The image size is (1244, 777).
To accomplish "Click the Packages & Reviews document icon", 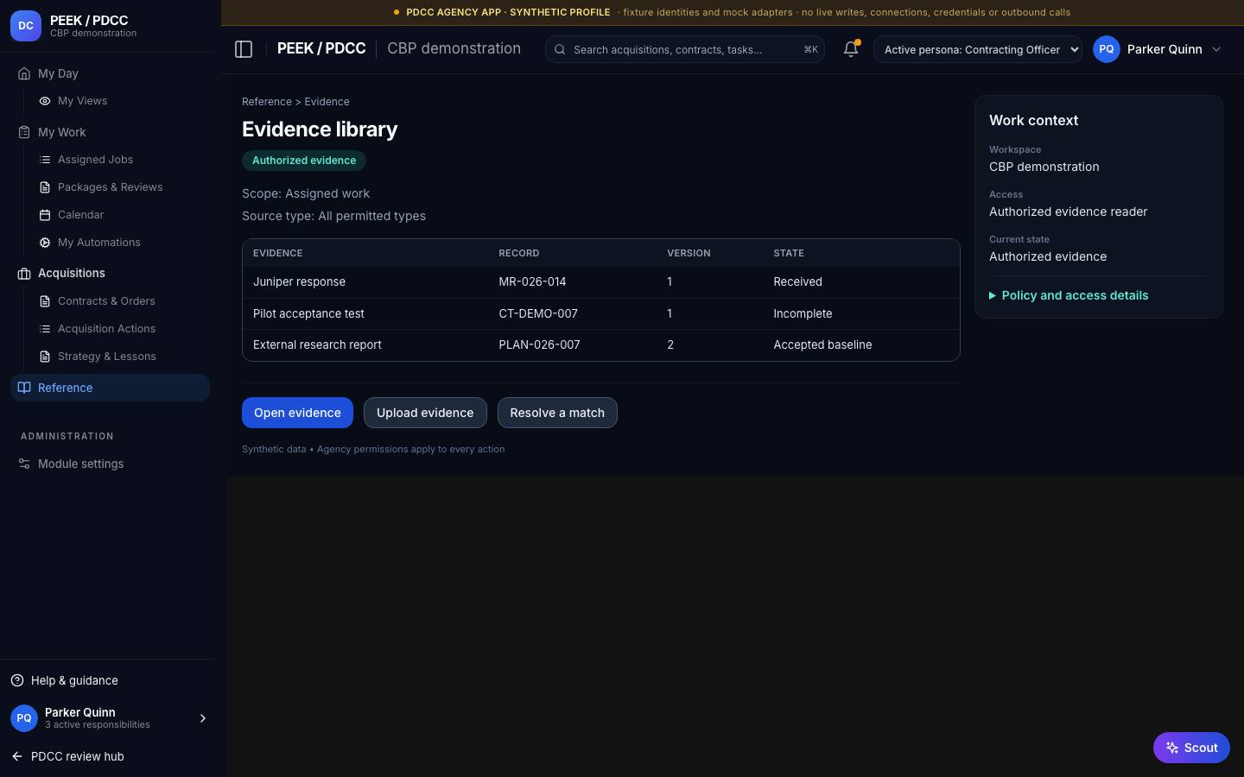I will tap(45, 187).
